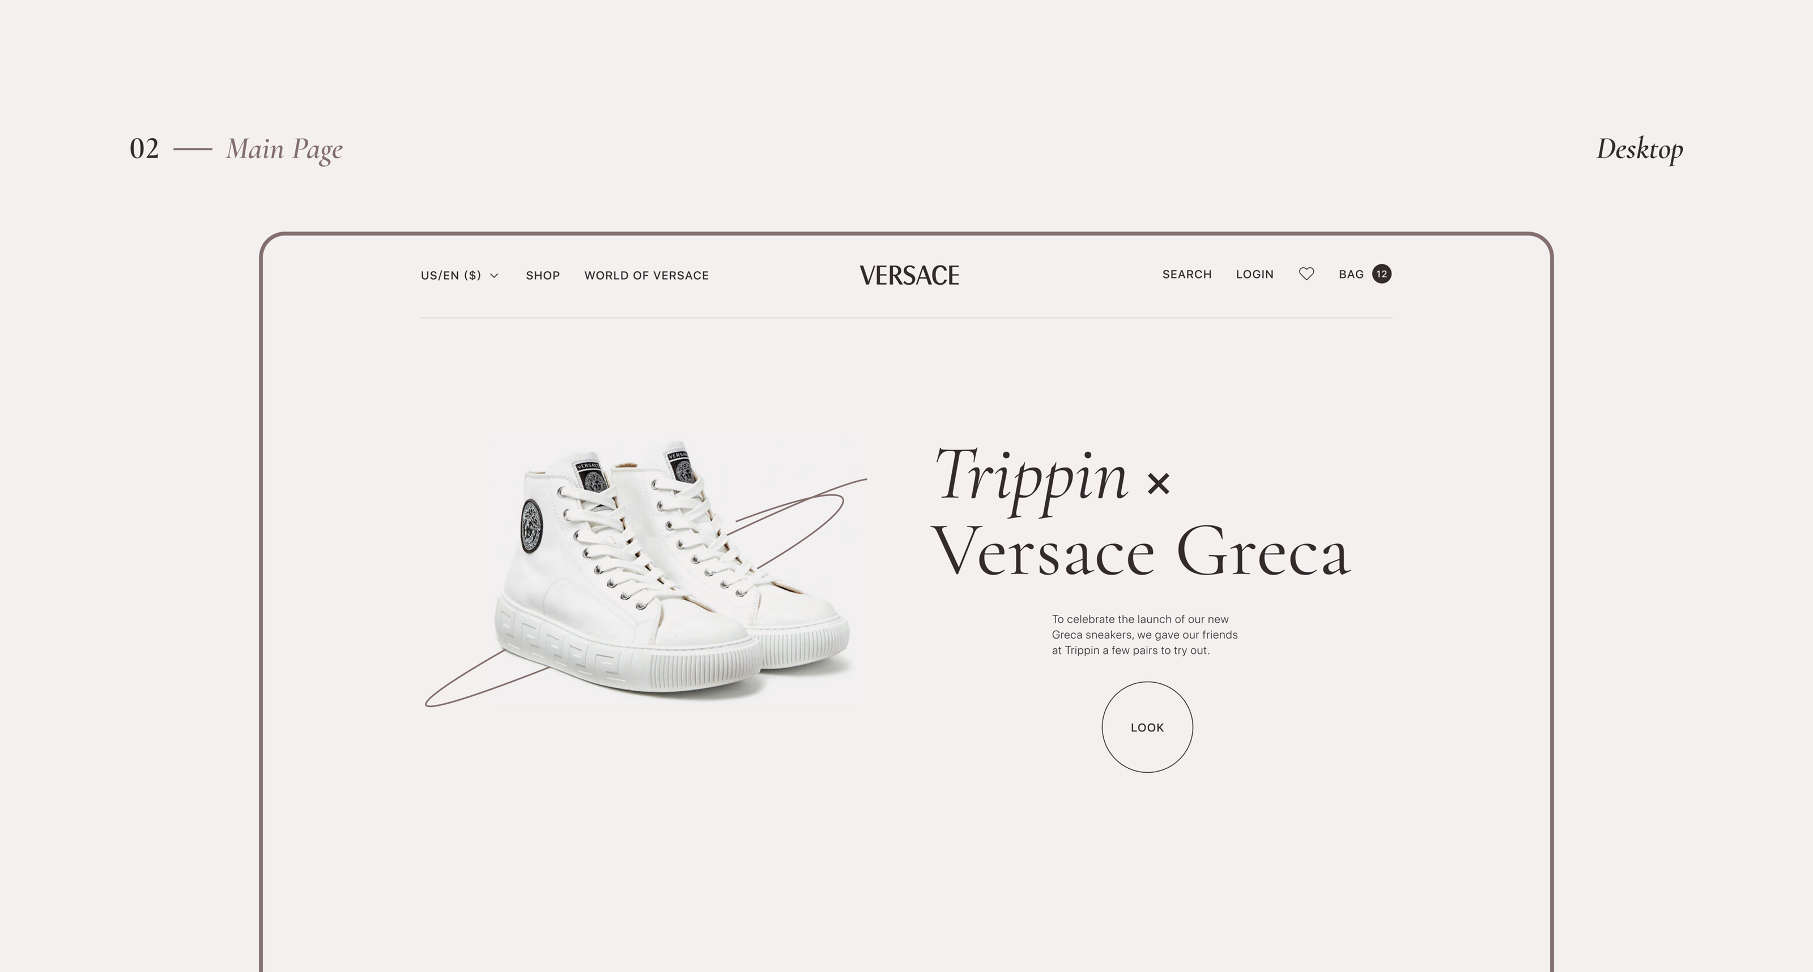1813x972 pixels.
Task: Click the Versace Greca headline text
Action: coord(1141,552)
